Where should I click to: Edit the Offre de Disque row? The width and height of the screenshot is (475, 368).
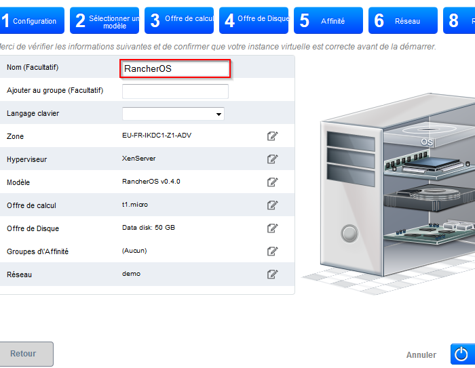point(272,228)
